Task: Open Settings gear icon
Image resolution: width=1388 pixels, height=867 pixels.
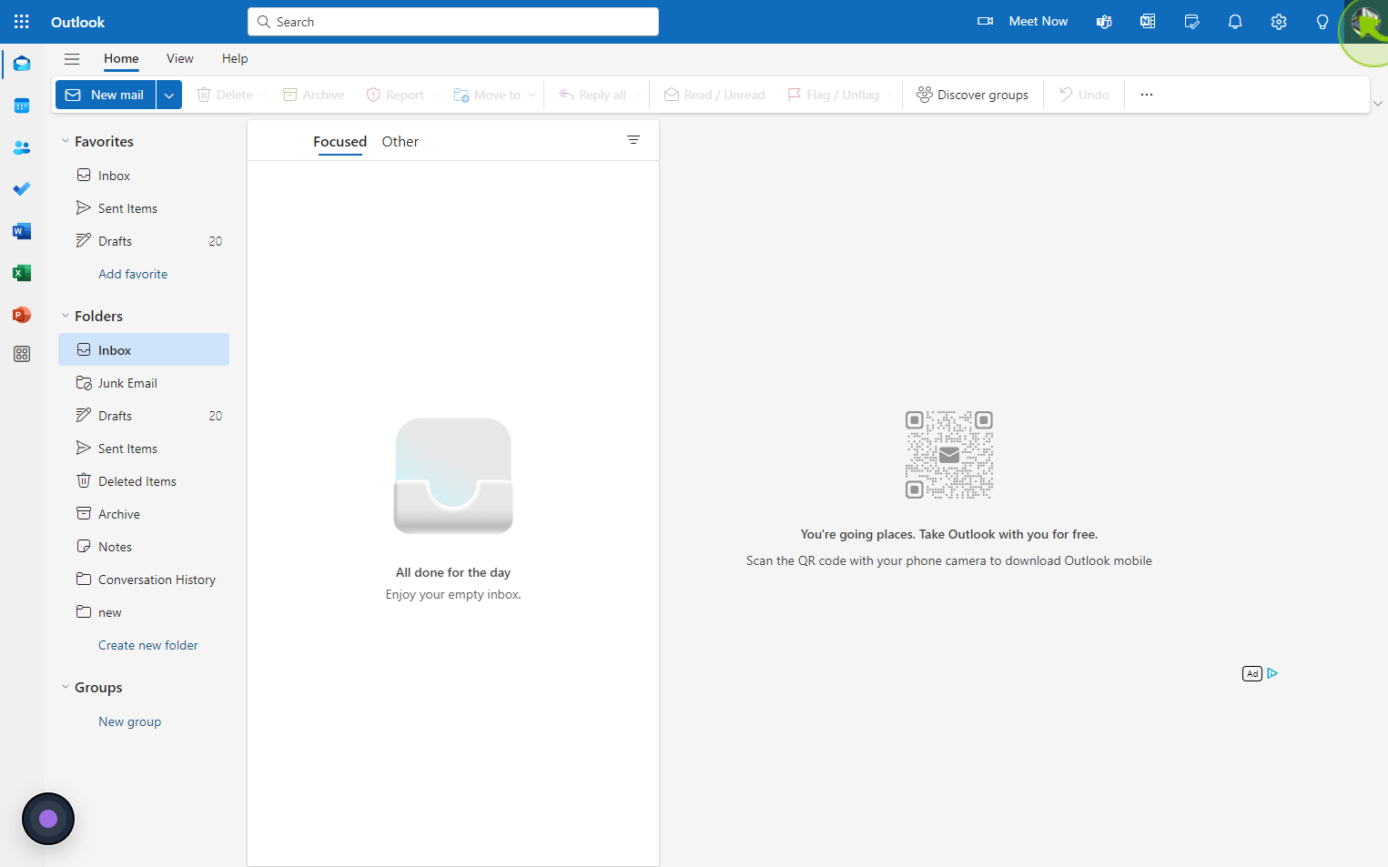Action: click(x=1279, y=22)
